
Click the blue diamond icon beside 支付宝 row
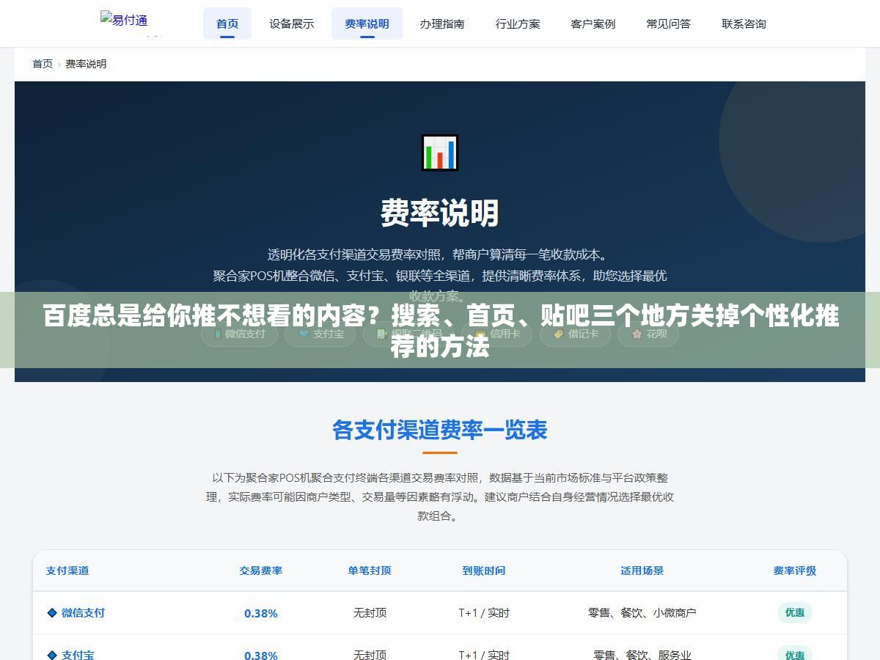tap(52, 654)
